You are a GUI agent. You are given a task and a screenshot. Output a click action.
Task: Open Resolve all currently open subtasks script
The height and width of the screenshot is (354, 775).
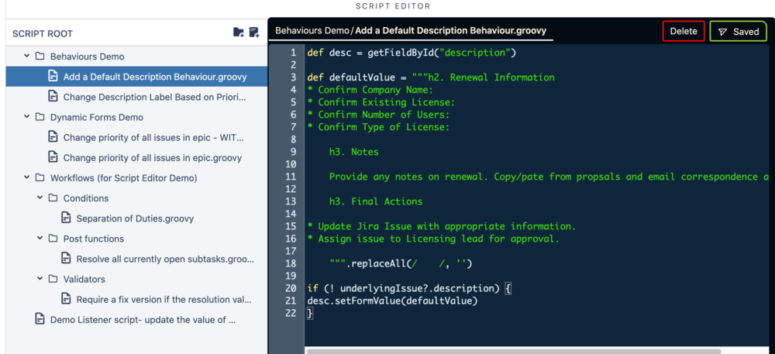click(x=165, y=259)
